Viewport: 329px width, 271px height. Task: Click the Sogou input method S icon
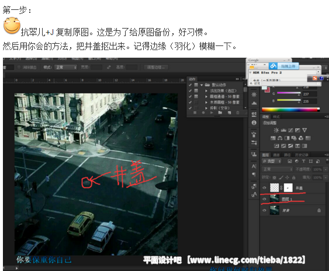(x=315, y=78)
